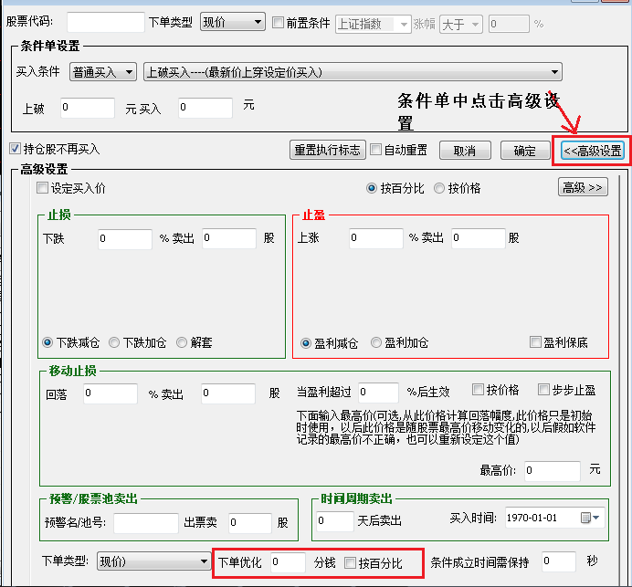This screenshot has height=587, width=632.
Task: Open the 普通买入 buy condition dropdown
Action: point(103,72)
